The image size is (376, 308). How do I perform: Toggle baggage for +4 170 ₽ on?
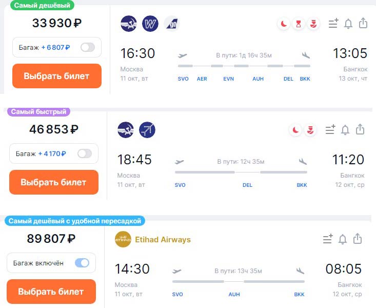84,153
